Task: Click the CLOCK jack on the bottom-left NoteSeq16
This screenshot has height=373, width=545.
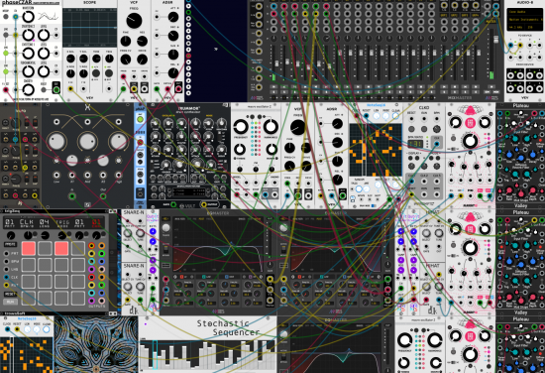Action: pyautogui.click(x=7, y=329)
